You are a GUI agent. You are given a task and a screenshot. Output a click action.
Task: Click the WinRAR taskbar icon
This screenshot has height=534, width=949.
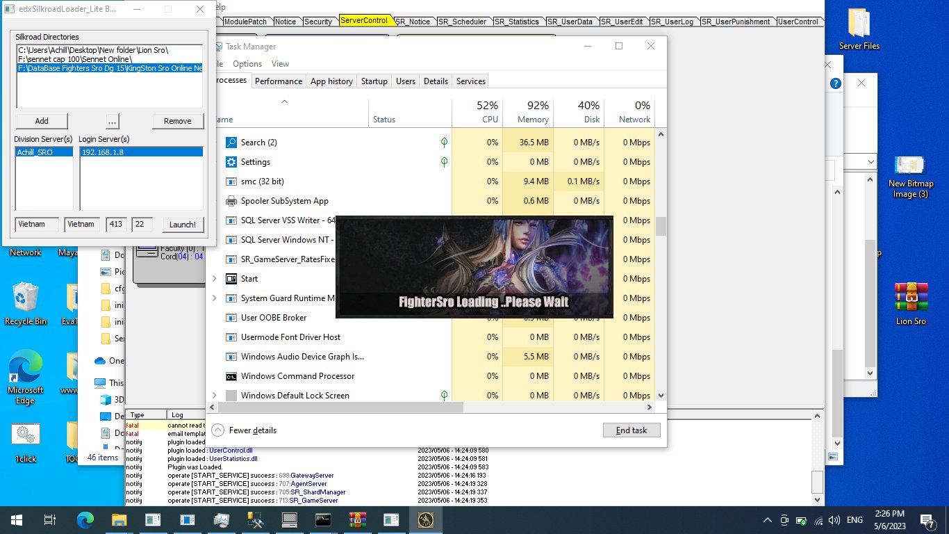point(357,519)
